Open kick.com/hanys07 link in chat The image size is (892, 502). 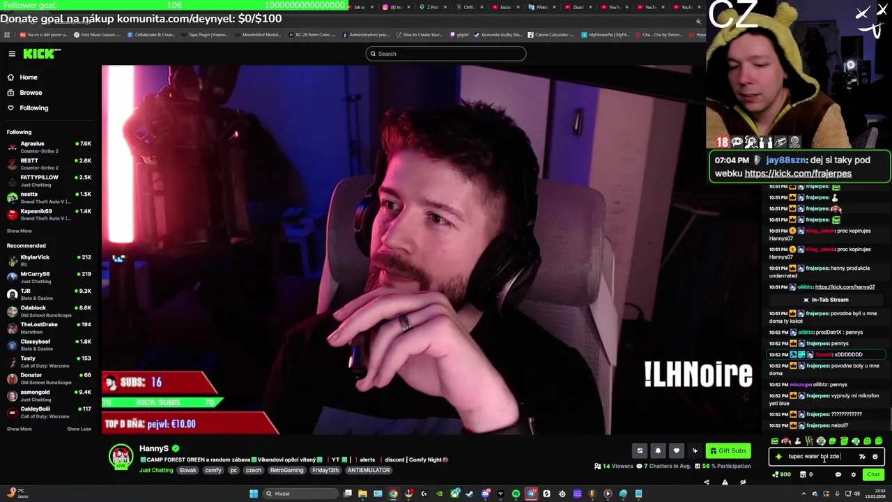(x=845, y=287)
